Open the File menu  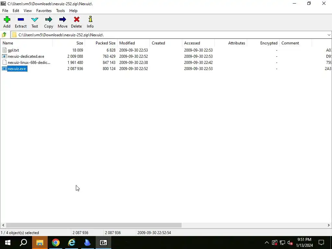click(x=5, y=11)
